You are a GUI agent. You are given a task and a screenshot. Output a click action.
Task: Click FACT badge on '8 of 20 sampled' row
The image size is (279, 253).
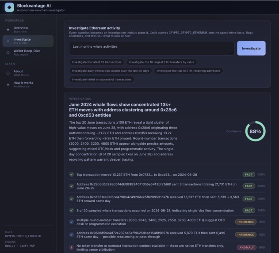click(249, 210)
